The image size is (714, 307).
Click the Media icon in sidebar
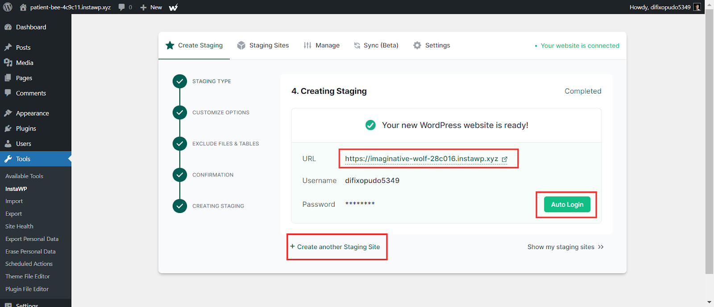(8, 62)
